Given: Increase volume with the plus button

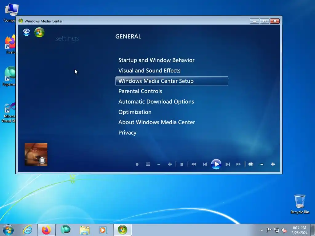Looking at the screenshot, I should click(x=273, y=164).
